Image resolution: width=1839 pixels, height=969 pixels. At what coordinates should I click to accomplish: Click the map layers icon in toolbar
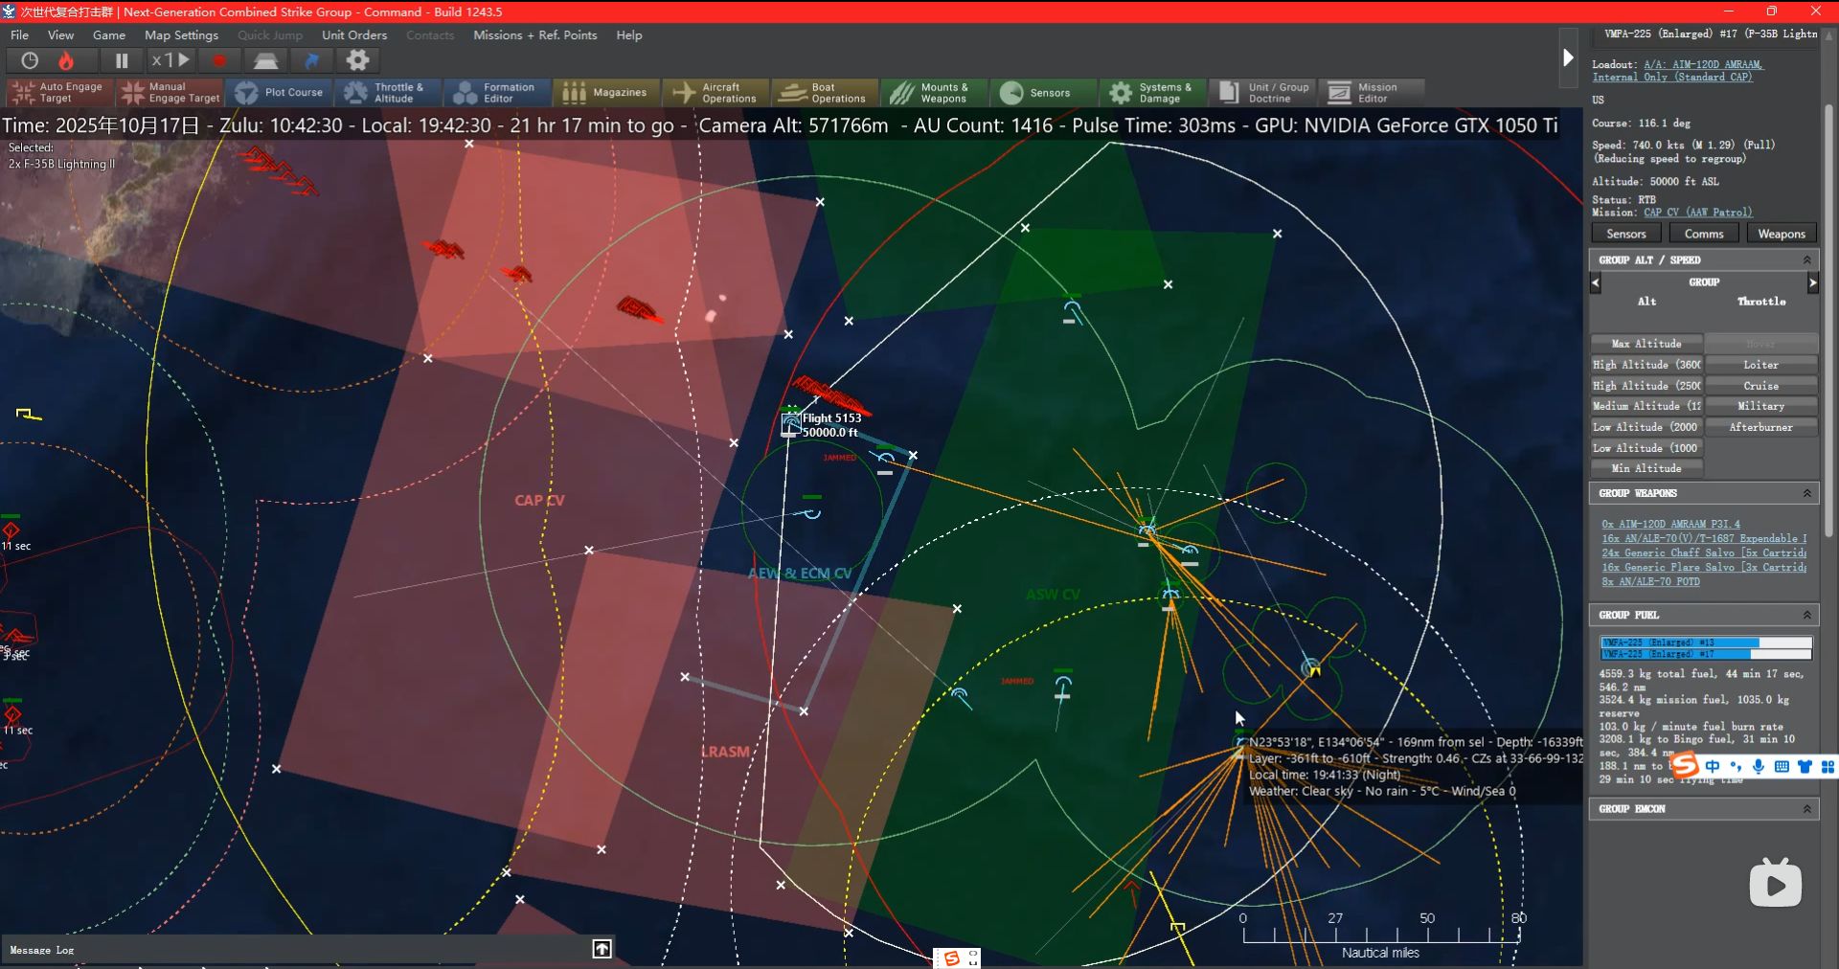[x=266, y=60]
